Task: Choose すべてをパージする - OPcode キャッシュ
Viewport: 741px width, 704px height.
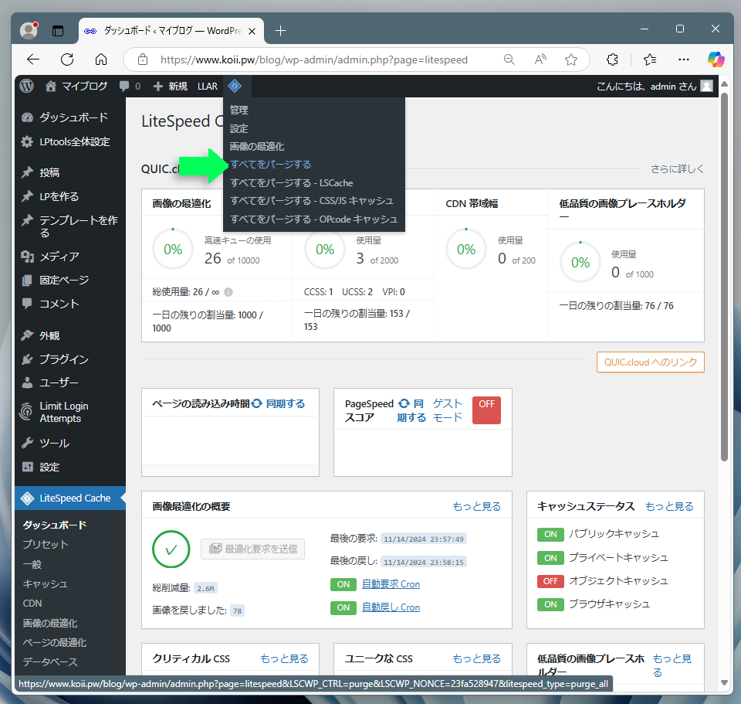Action: pyautogui.click(x=314, y=219)
